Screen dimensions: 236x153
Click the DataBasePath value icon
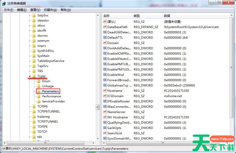pyautogui.click(x=105, y=27)
